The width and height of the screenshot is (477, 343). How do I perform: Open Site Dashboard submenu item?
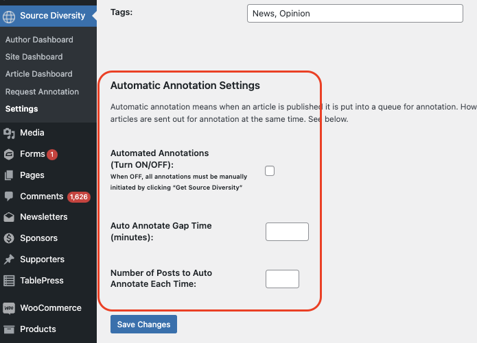point(34,57)
